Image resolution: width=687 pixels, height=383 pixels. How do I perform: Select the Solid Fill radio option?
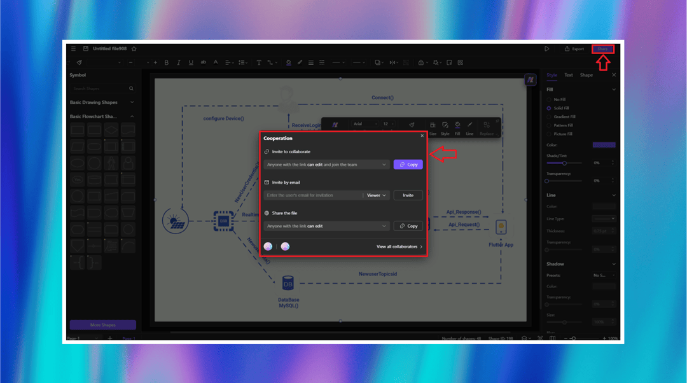point(548,108)
